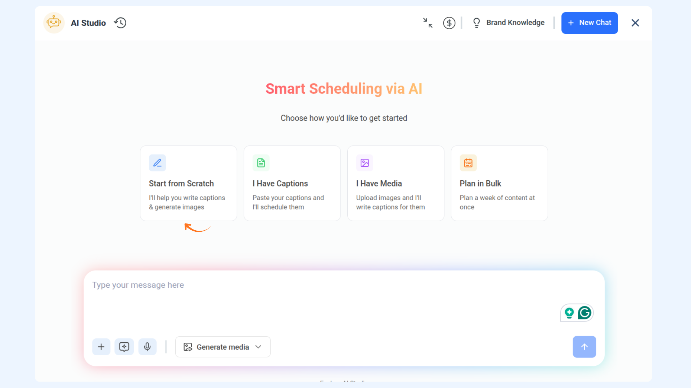Click the sparkle chat prompt icon
This screenshot has width=691, height=388.
pyautogui.click(x=124, y=347)
